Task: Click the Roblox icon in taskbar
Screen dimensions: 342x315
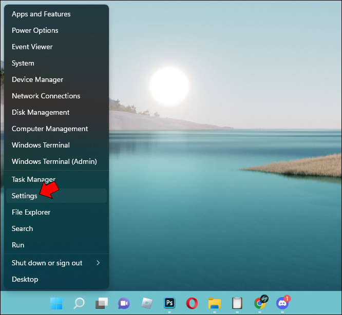Action: click(147, 303)
